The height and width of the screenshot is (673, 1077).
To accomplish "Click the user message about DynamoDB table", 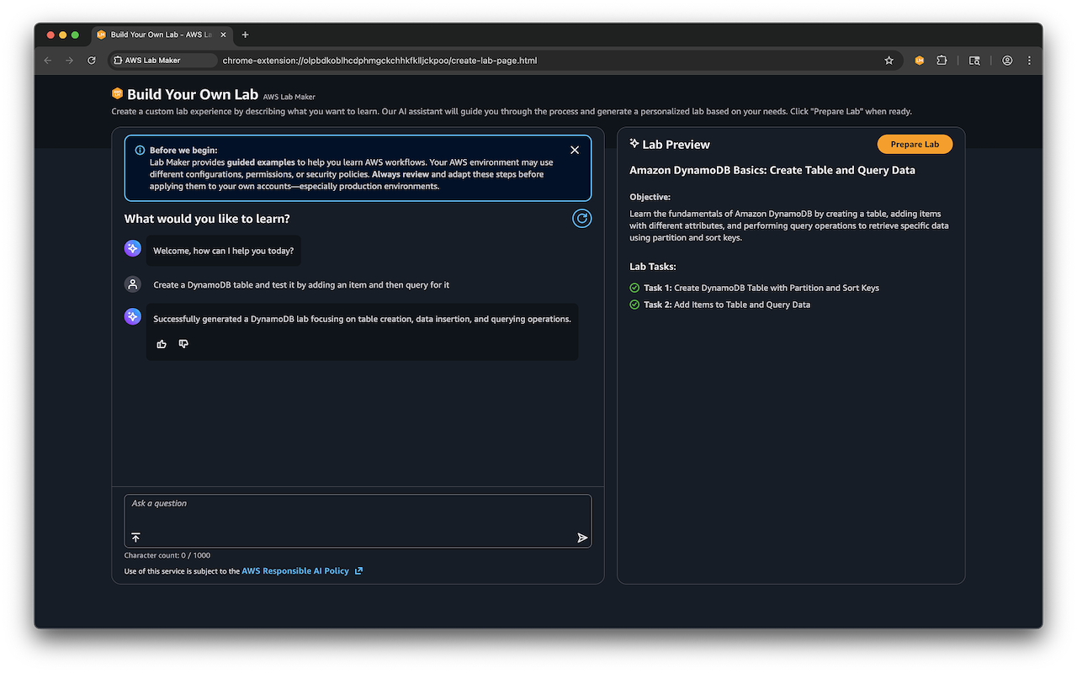I will (x=301, y=285).
